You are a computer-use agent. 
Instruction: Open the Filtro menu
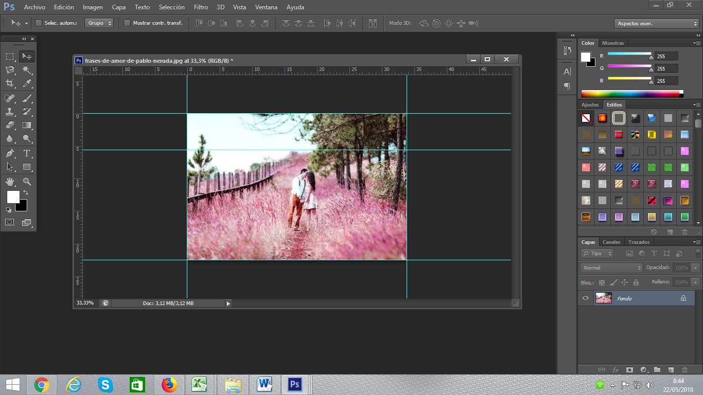click(201, 7)
